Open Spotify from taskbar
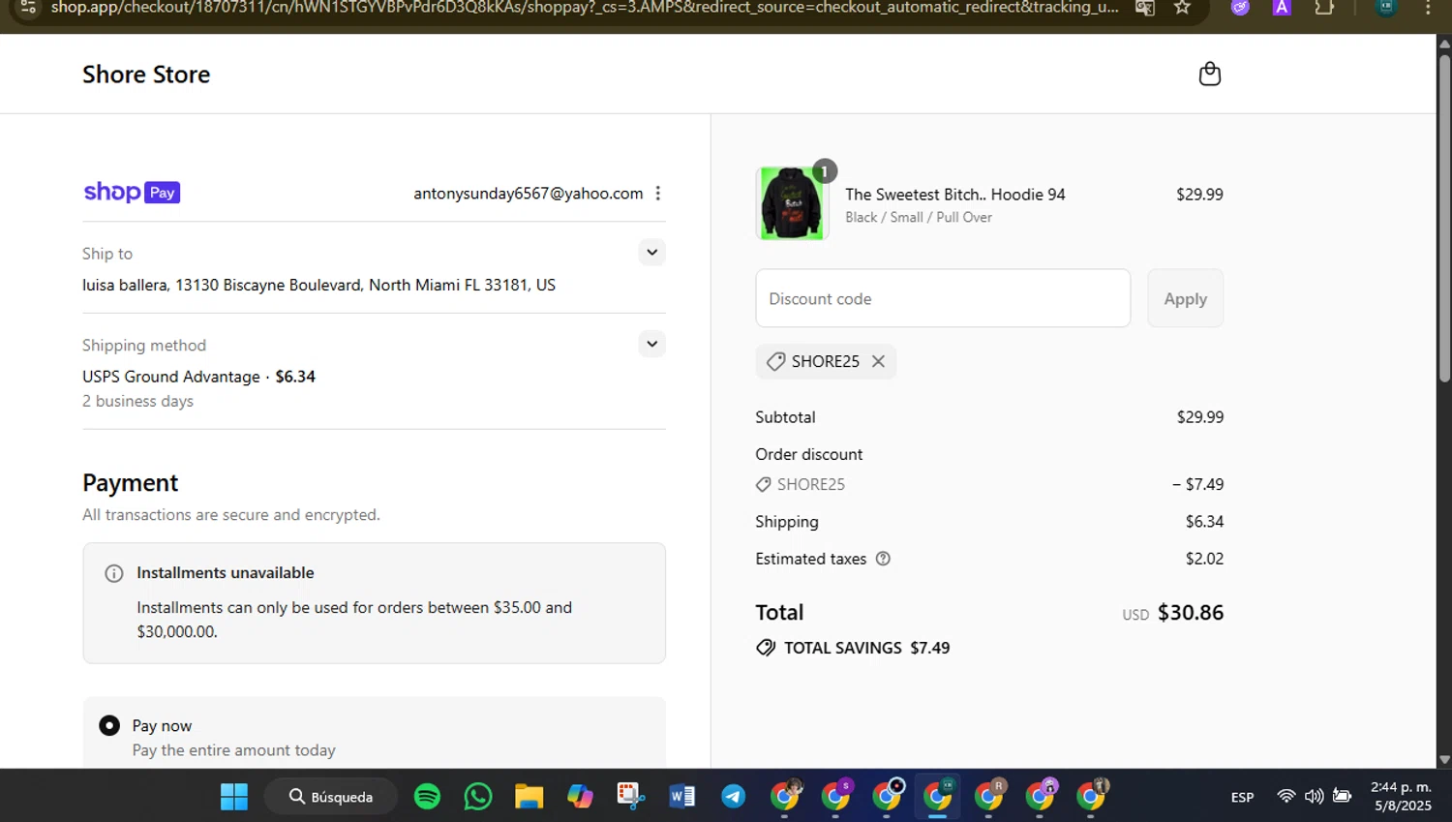 (x=427, y=797)
